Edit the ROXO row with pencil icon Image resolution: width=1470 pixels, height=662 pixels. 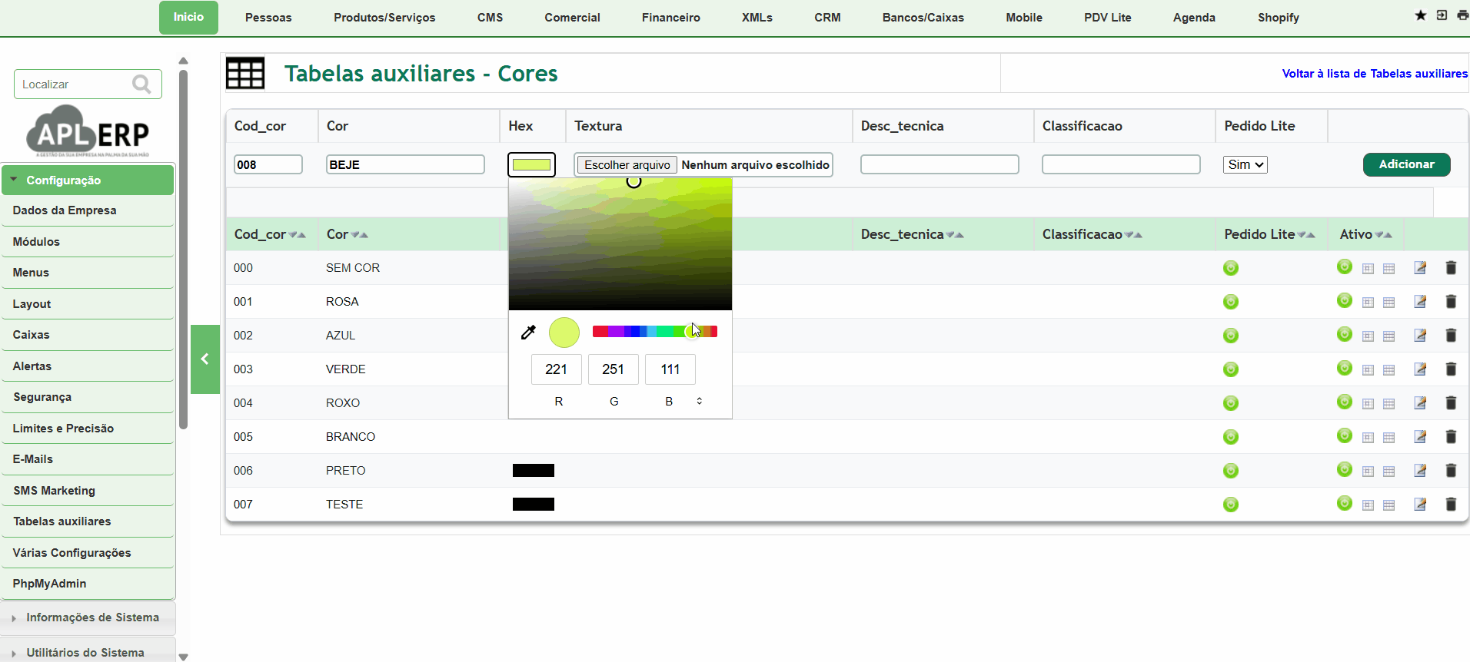point(1420,403)
